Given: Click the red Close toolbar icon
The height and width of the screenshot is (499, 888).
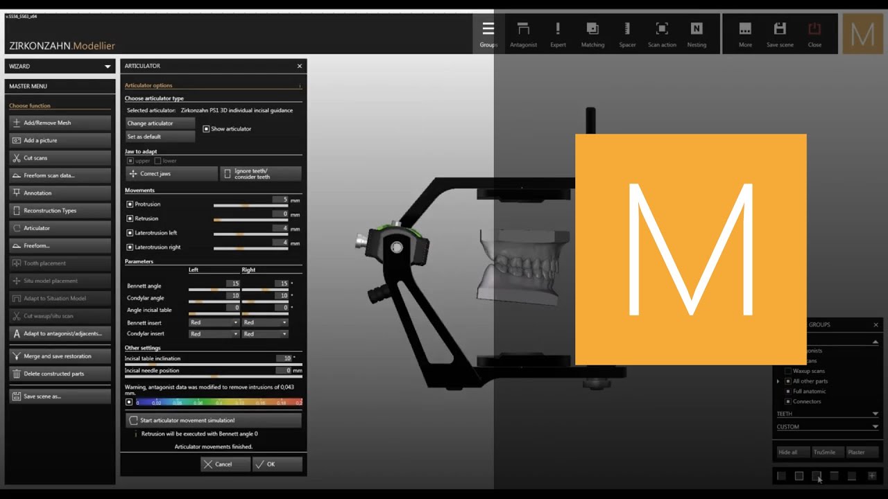Looking at the screenshot, I should (814, 34).
